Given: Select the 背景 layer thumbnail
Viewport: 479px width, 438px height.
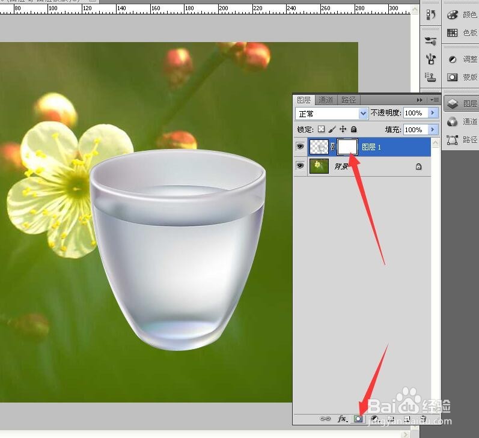Looking at the screenshot, I should [319, 166].
